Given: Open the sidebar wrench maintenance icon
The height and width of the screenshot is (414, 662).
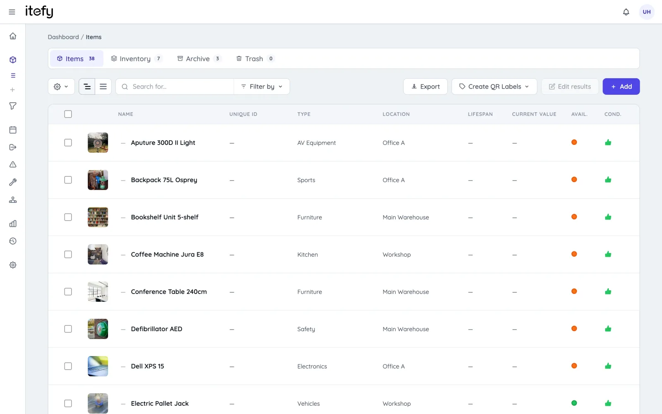Looking at the screenshot, I should click(13, 182).
